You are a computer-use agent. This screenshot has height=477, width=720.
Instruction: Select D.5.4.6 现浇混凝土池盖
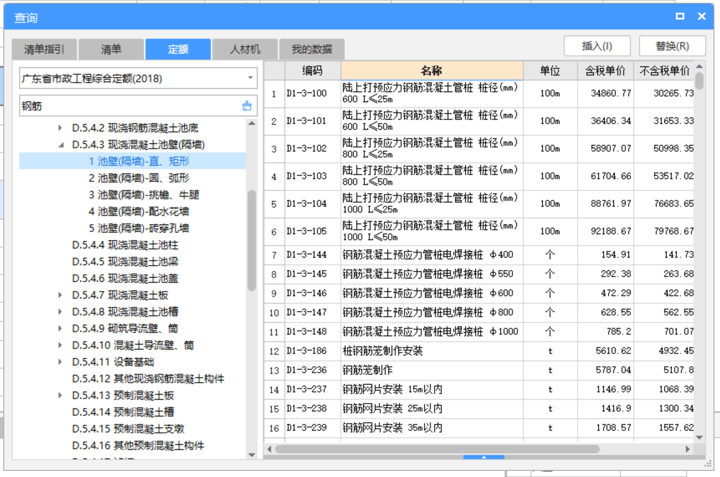(125, 279)
